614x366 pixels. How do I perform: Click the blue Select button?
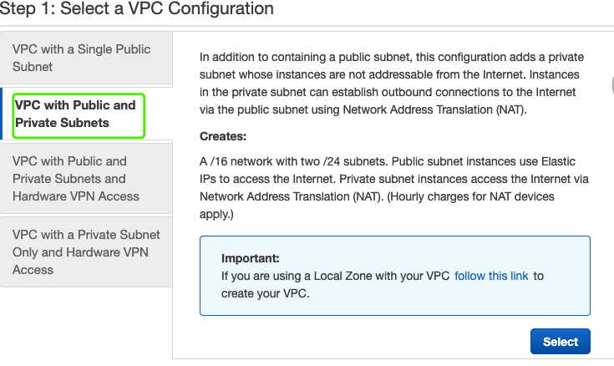(x=560, y=341)
